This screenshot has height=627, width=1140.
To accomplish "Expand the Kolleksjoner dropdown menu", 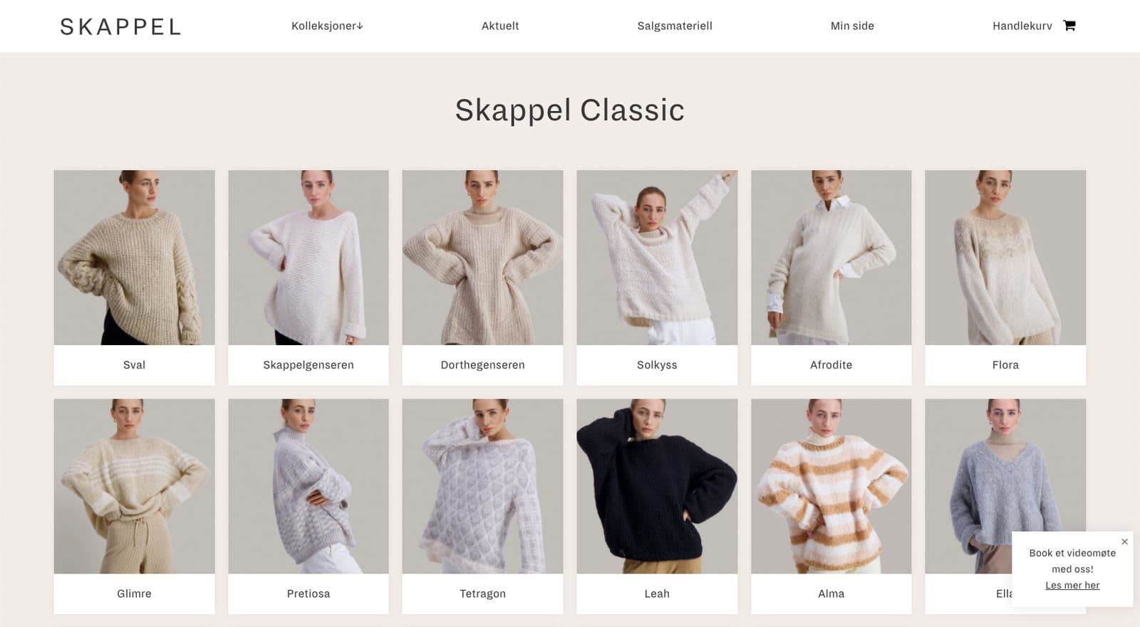I will click(327, 26).
